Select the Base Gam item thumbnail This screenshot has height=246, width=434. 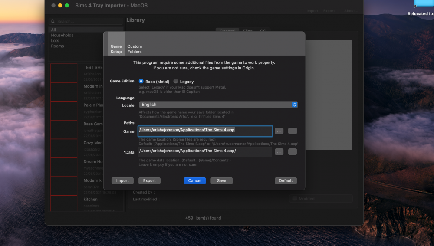coord(64,129)
